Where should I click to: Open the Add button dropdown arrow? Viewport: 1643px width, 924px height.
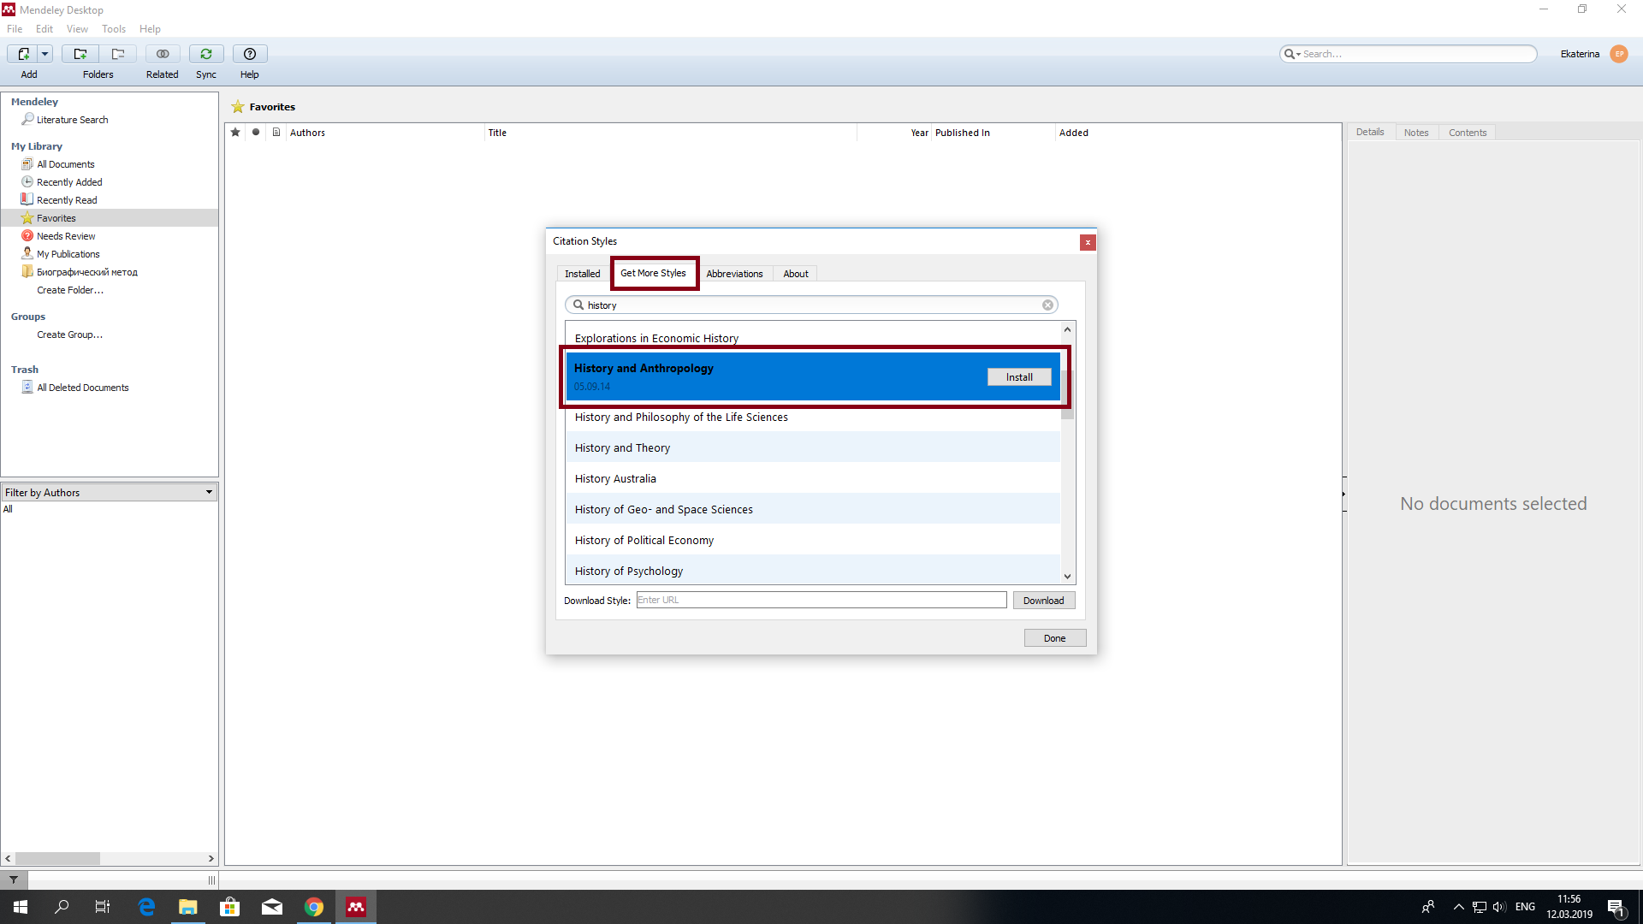point(45,54)
